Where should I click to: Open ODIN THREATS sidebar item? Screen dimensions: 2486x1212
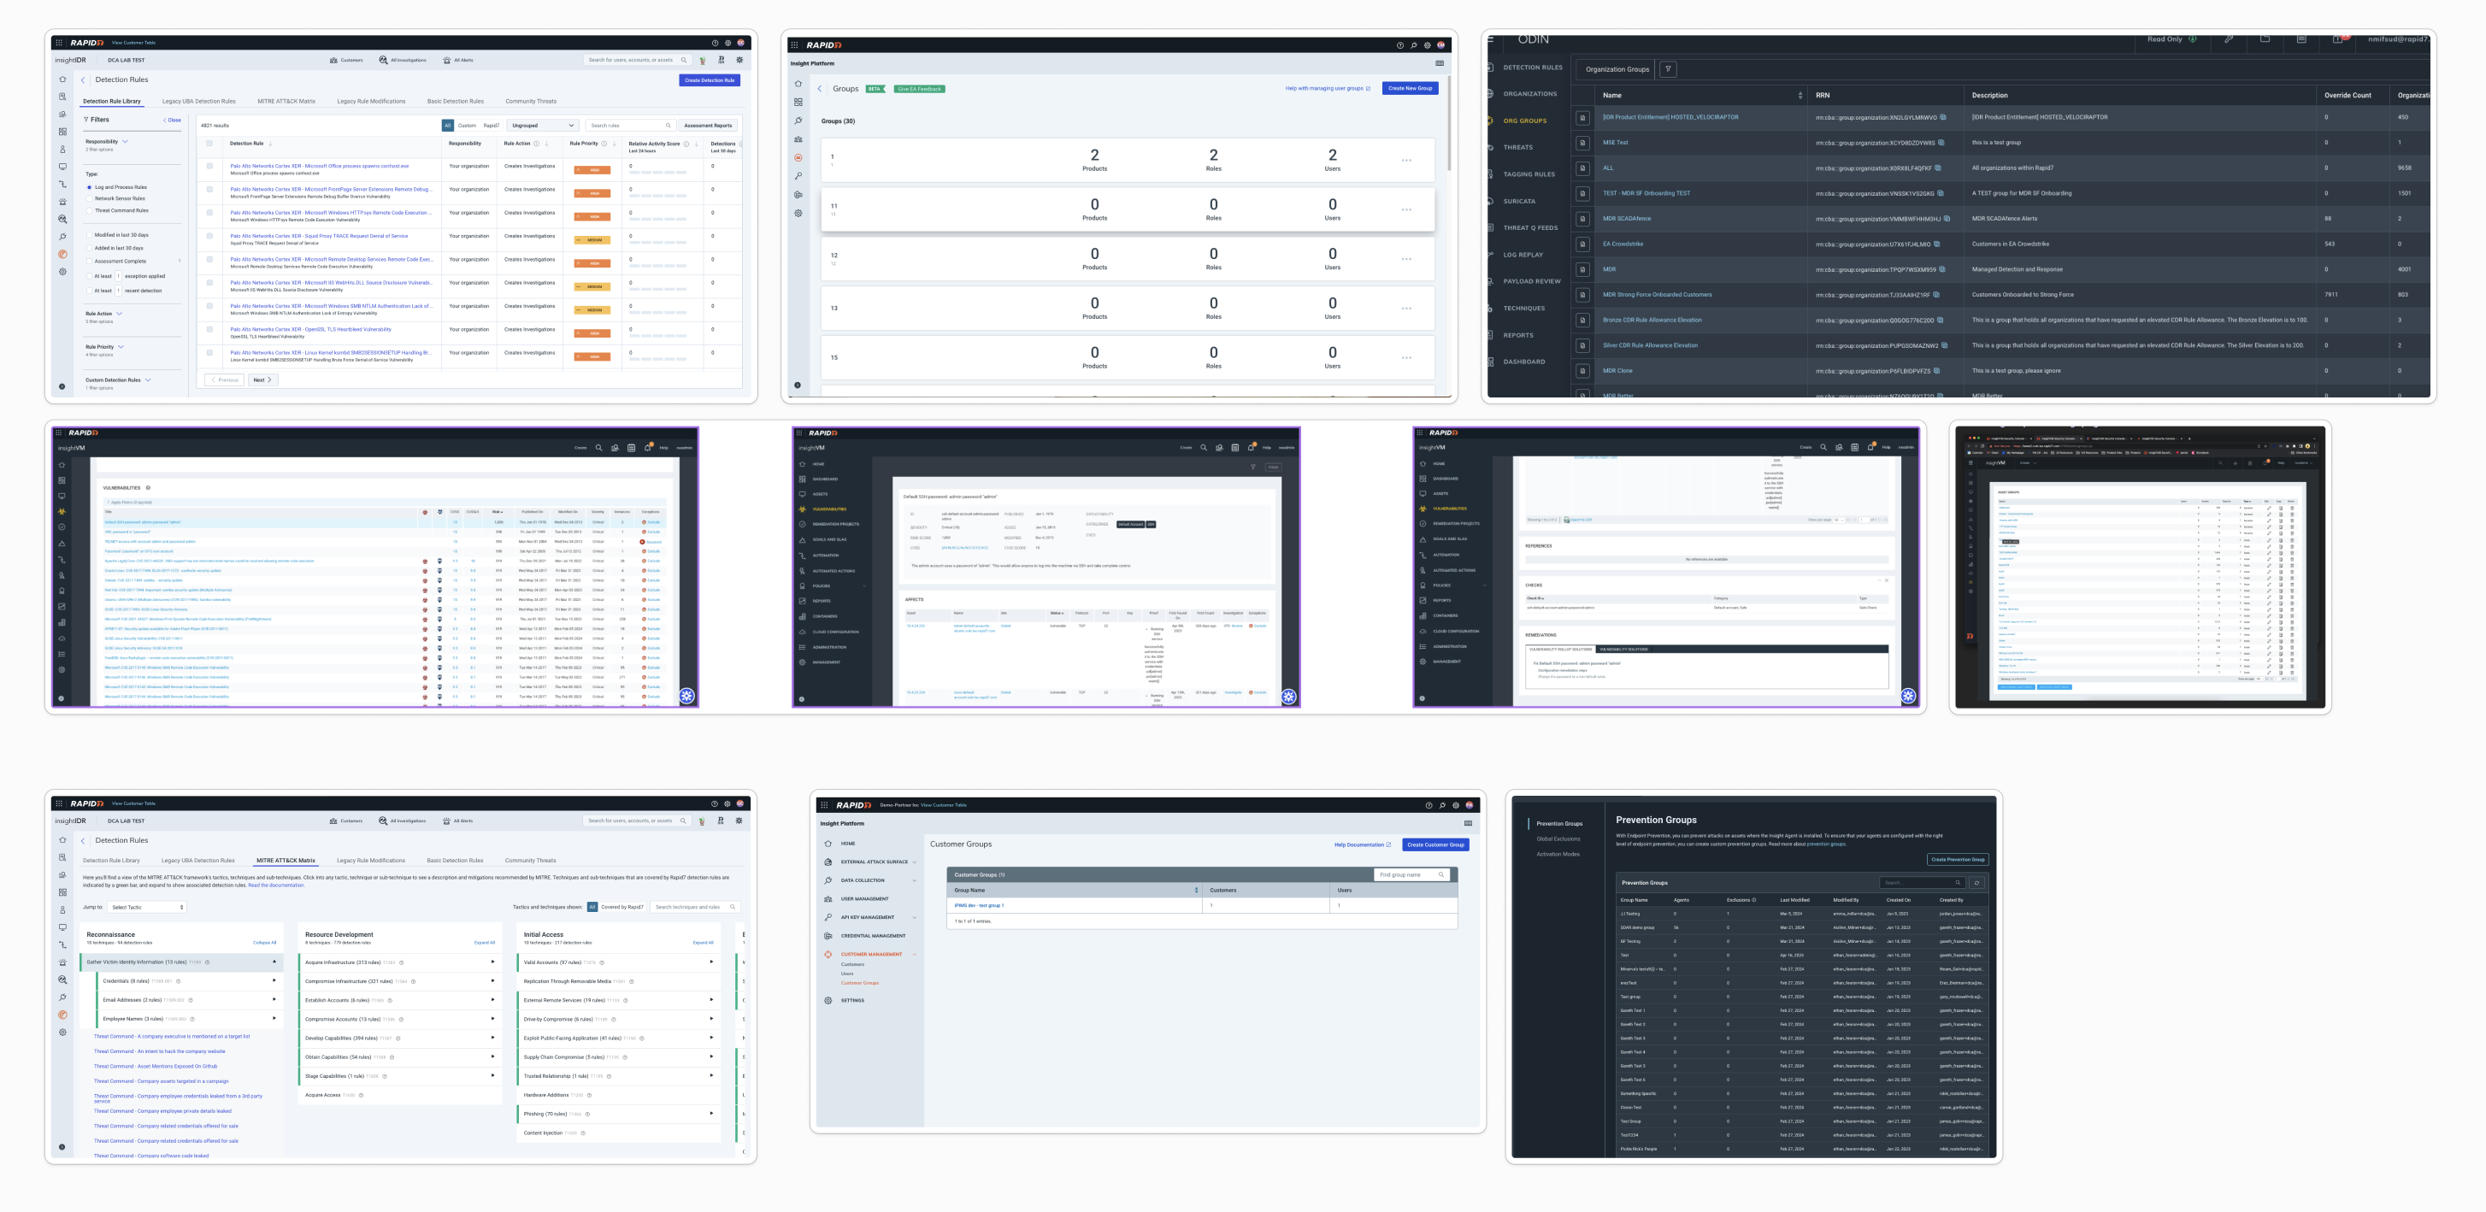[1518, 148]
